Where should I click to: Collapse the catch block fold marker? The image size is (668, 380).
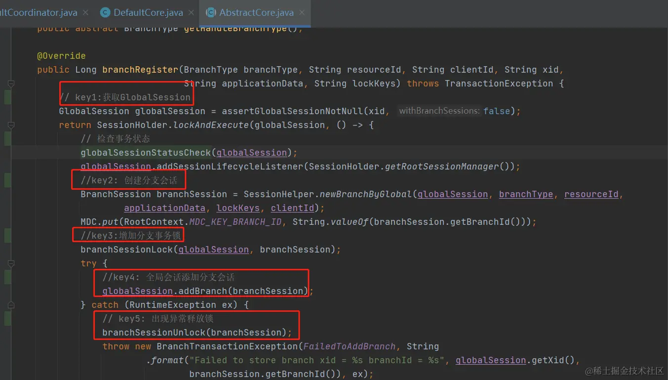point(11,305)
